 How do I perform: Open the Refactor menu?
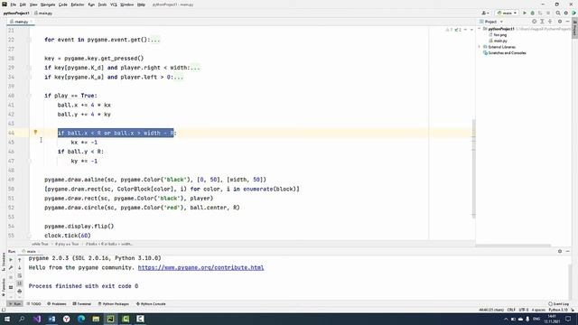(78, 5)
